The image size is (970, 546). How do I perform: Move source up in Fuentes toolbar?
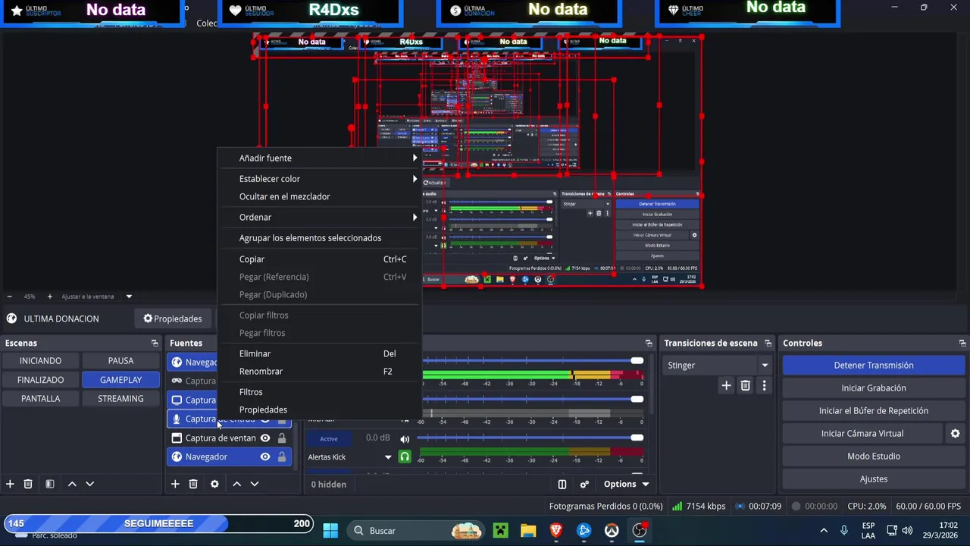point(236,484)
